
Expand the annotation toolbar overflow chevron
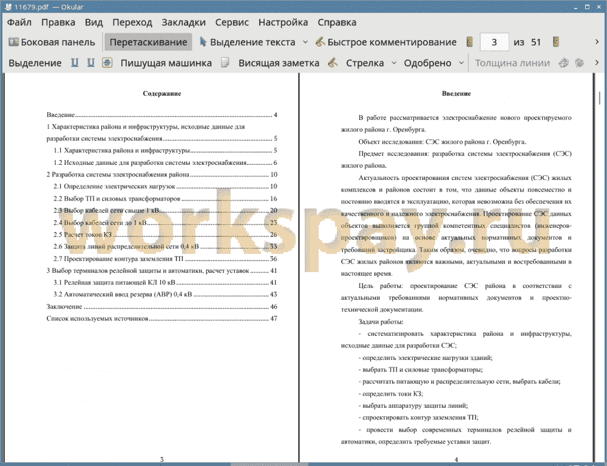pos(597,62)
